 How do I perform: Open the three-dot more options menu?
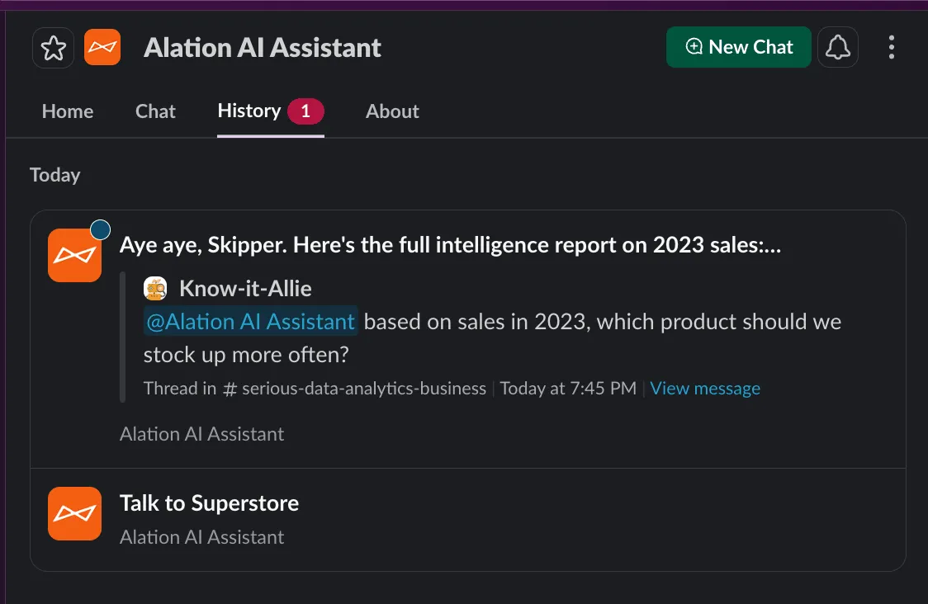click(x=891, y=48)
